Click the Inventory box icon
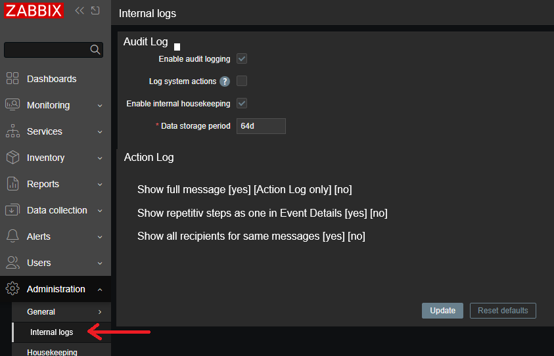The height and width of the screenshot is (356, 554). point(12,158)
